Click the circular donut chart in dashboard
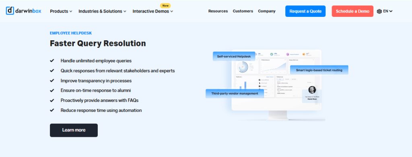Image resolution: width=412 pixels, height=157 pixels. 243,67
